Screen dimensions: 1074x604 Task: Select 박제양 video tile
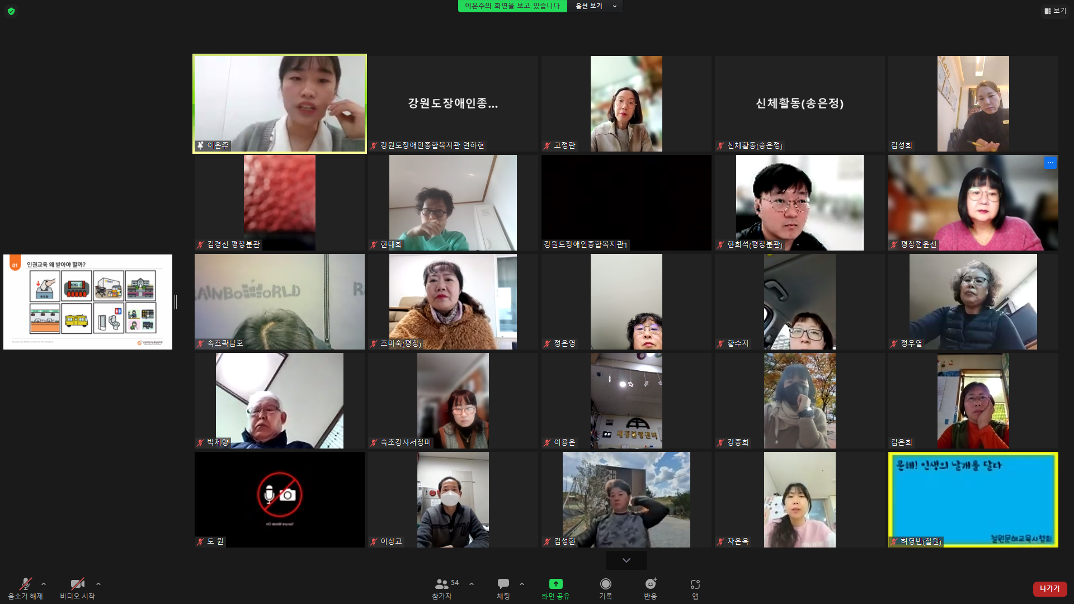280,400
